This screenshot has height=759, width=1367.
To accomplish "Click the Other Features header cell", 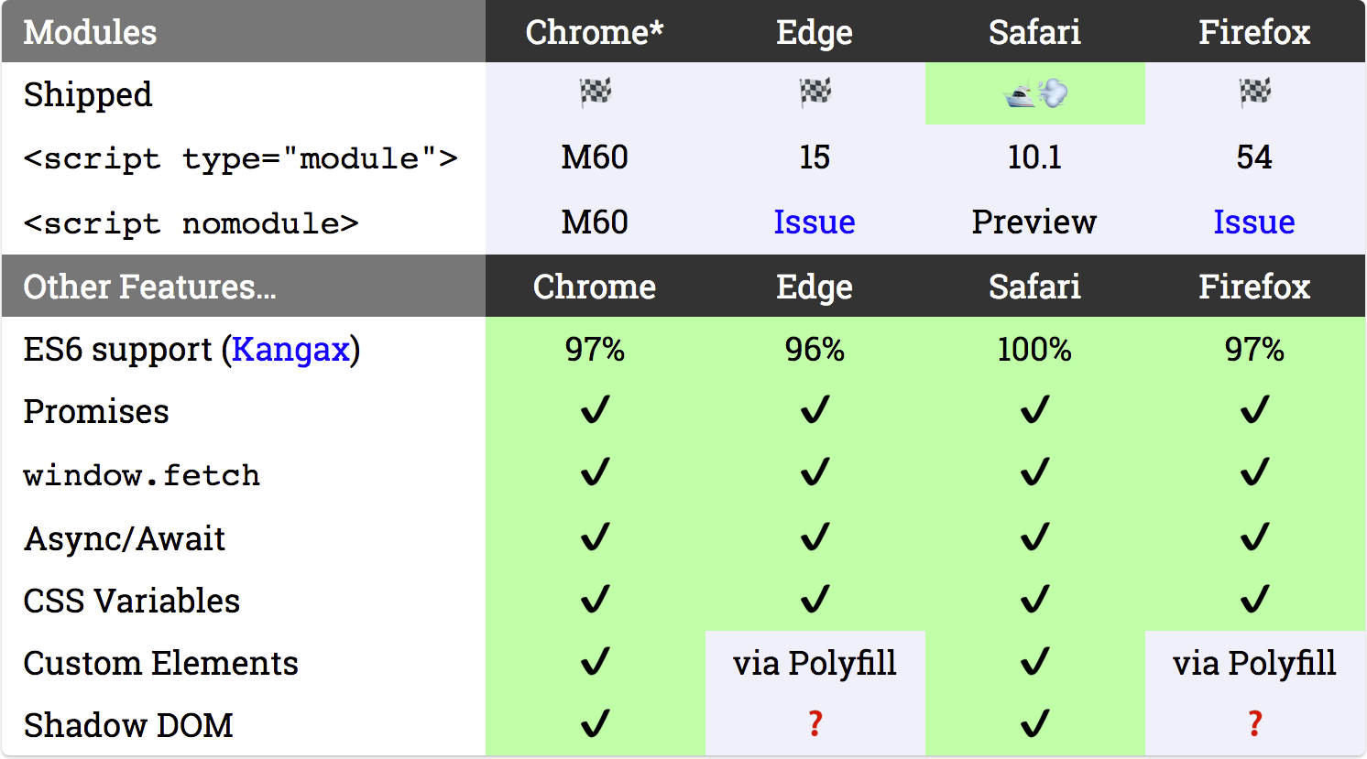I will tap(149, 287).
